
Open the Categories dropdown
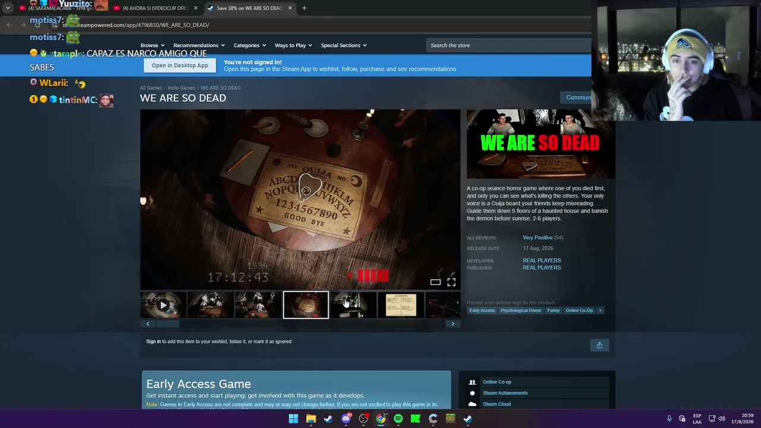(x=249, y=45)
